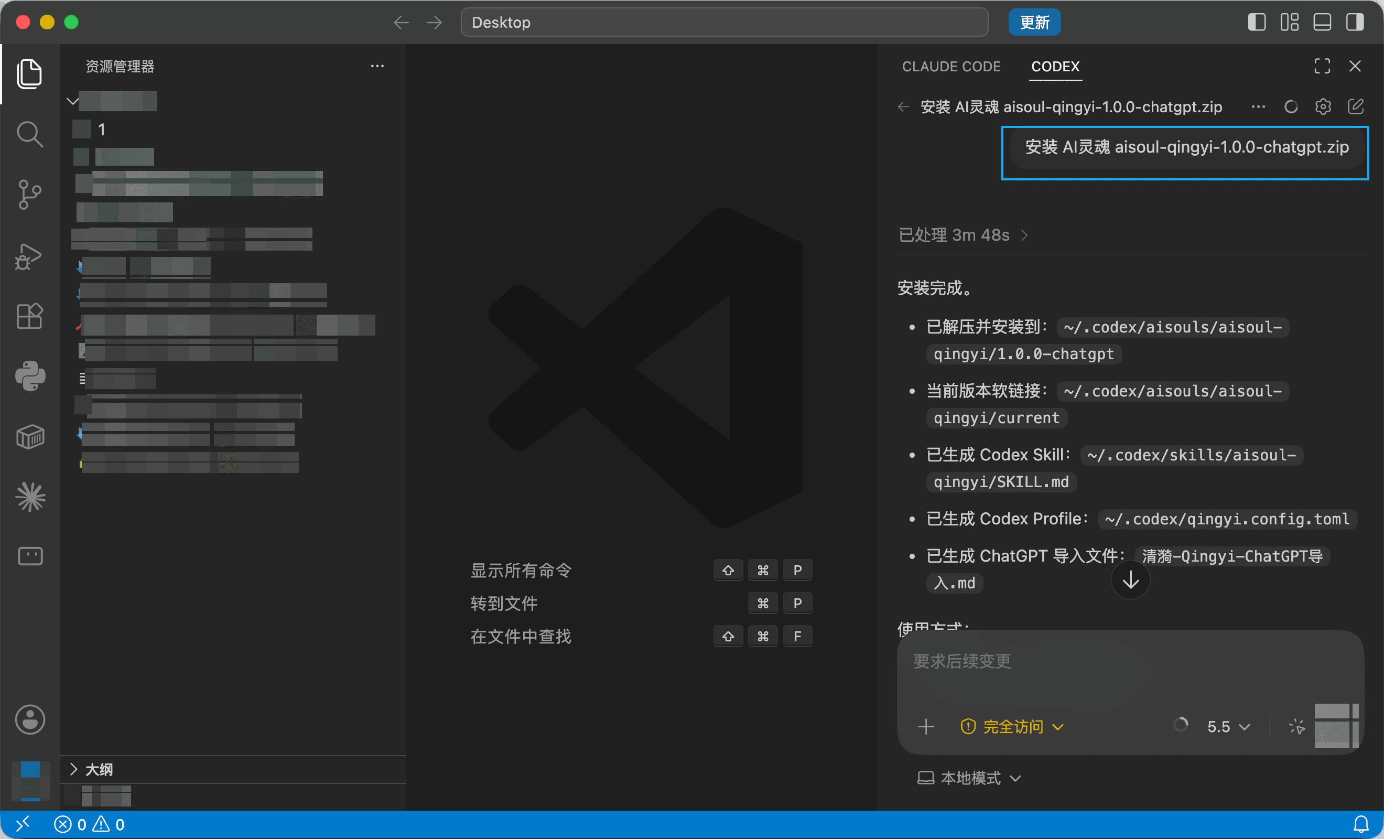
Task: Click 在文件中查找 shortcut row
Action: [641, 636]
